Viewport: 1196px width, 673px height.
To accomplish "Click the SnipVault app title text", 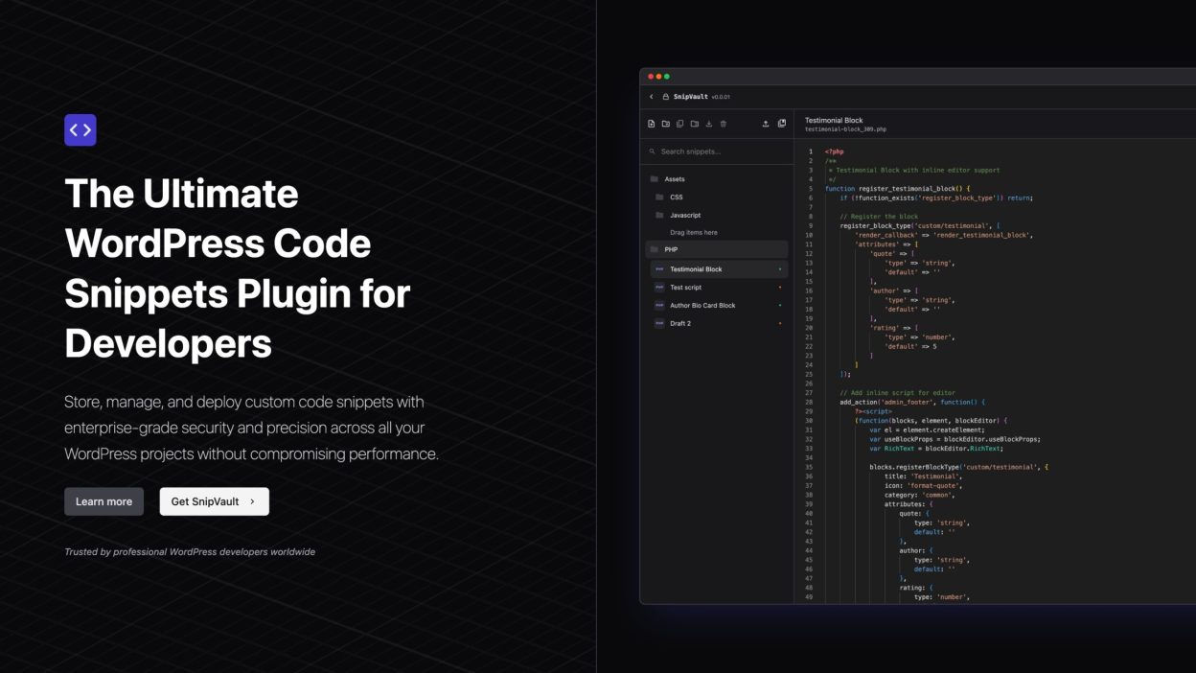I will 690,97.
